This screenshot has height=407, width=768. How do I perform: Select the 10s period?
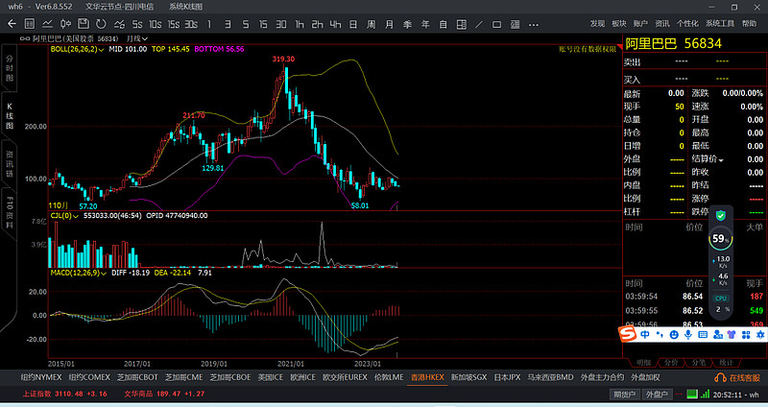click(x=156, y=24)
